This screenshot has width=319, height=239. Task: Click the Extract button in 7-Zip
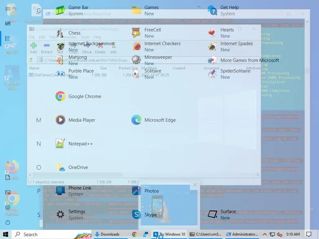pyautogui.click(x=47, y=48)
